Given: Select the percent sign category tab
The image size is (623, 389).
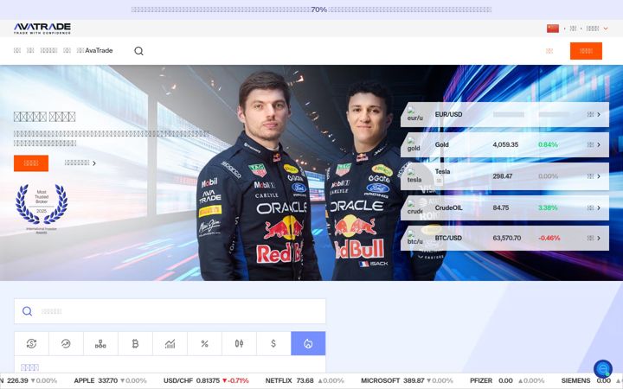Looking at the screenshot, I should [x=204, y=343].
